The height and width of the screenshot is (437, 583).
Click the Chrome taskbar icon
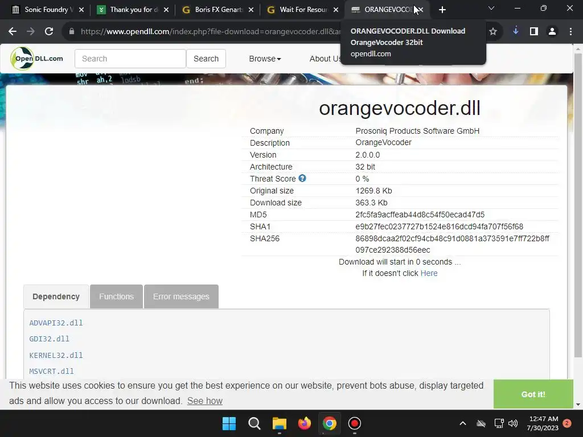click(330, 423)
